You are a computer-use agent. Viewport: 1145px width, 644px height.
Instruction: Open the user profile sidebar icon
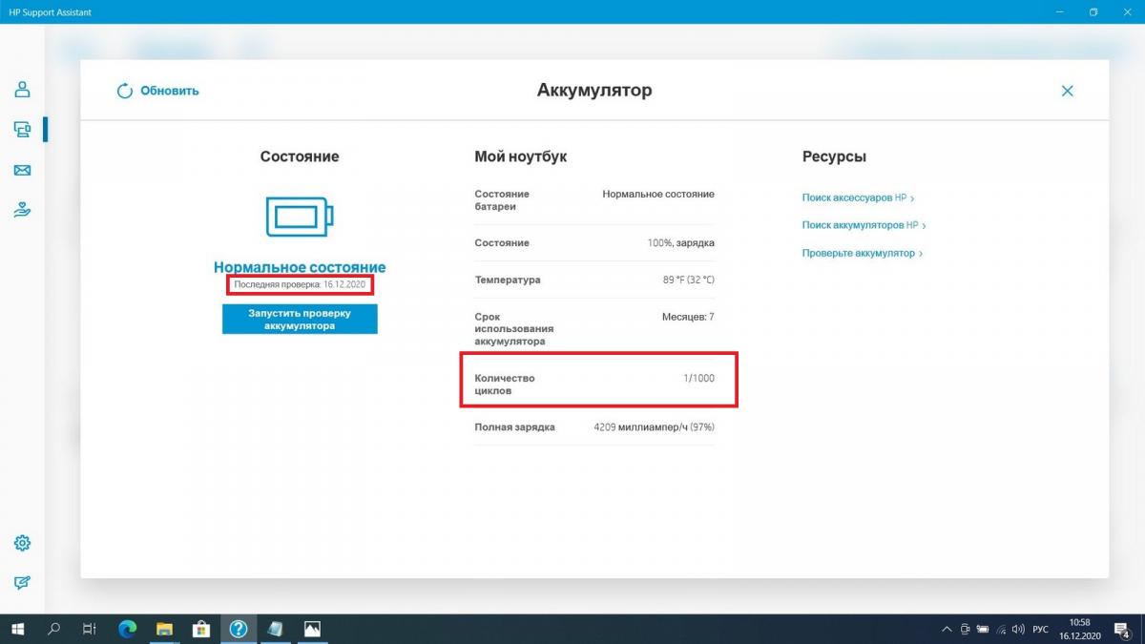coord(22,90)
